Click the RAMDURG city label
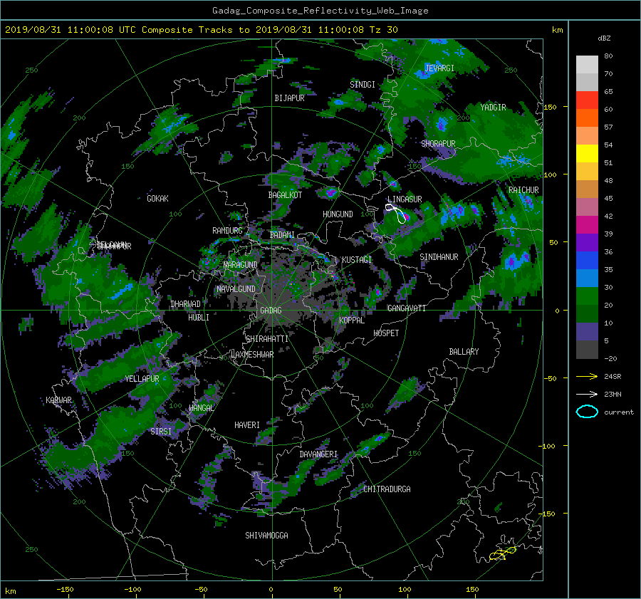Screen dimensions: 641x599 227,231
